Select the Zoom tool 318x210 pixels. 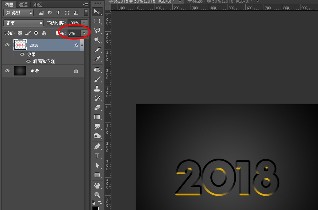tap(97, 195)
